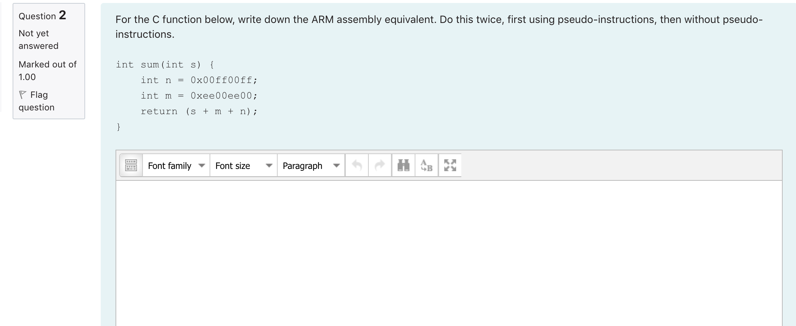Click the flag icon beside Flag question
Image resolution: width=796 pixels, height=326 pixels.
pyautogui.click(x=23, y=95)
